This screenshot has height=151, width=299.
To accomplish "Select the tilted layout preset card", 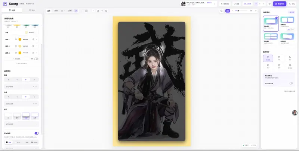I will pos(287,39).
